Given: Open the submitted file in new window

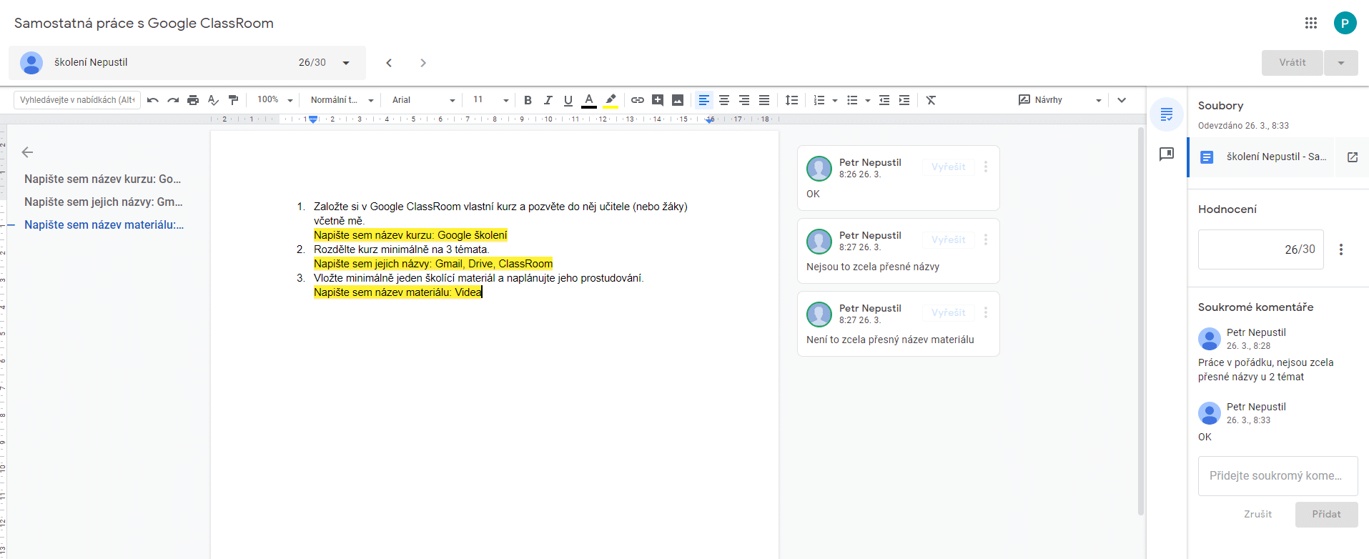Looking at the screenshot, I should pyautogui.click(x=1353, y=157).
